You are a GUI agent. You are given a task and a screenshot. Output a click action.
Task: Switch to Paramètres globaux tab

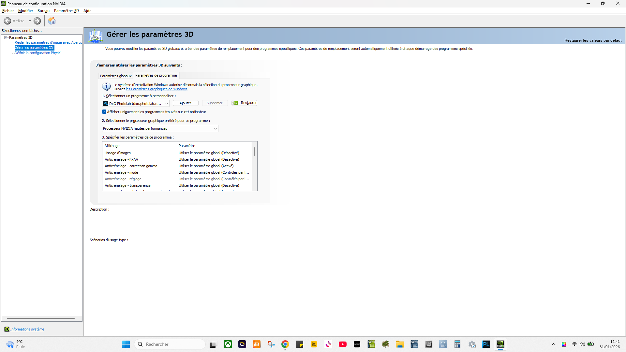[116, 76]
